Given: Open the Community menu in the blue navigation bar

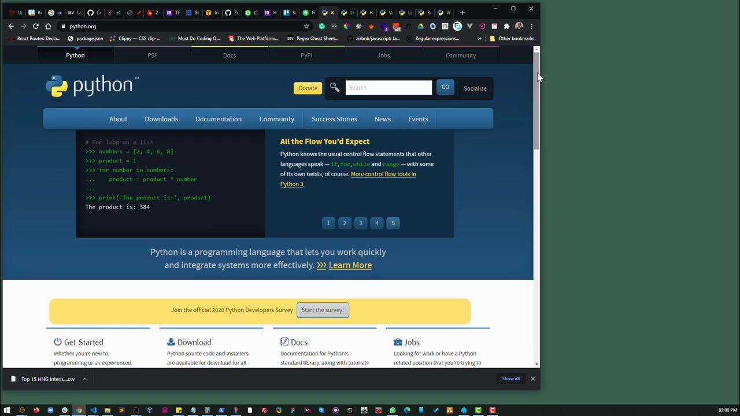Looking at the screenshot, I should click(277, 119).
